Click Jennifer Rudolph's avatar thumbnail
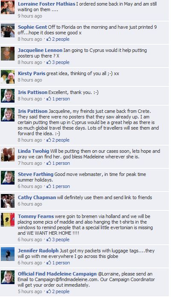 [x=8, y=254]
